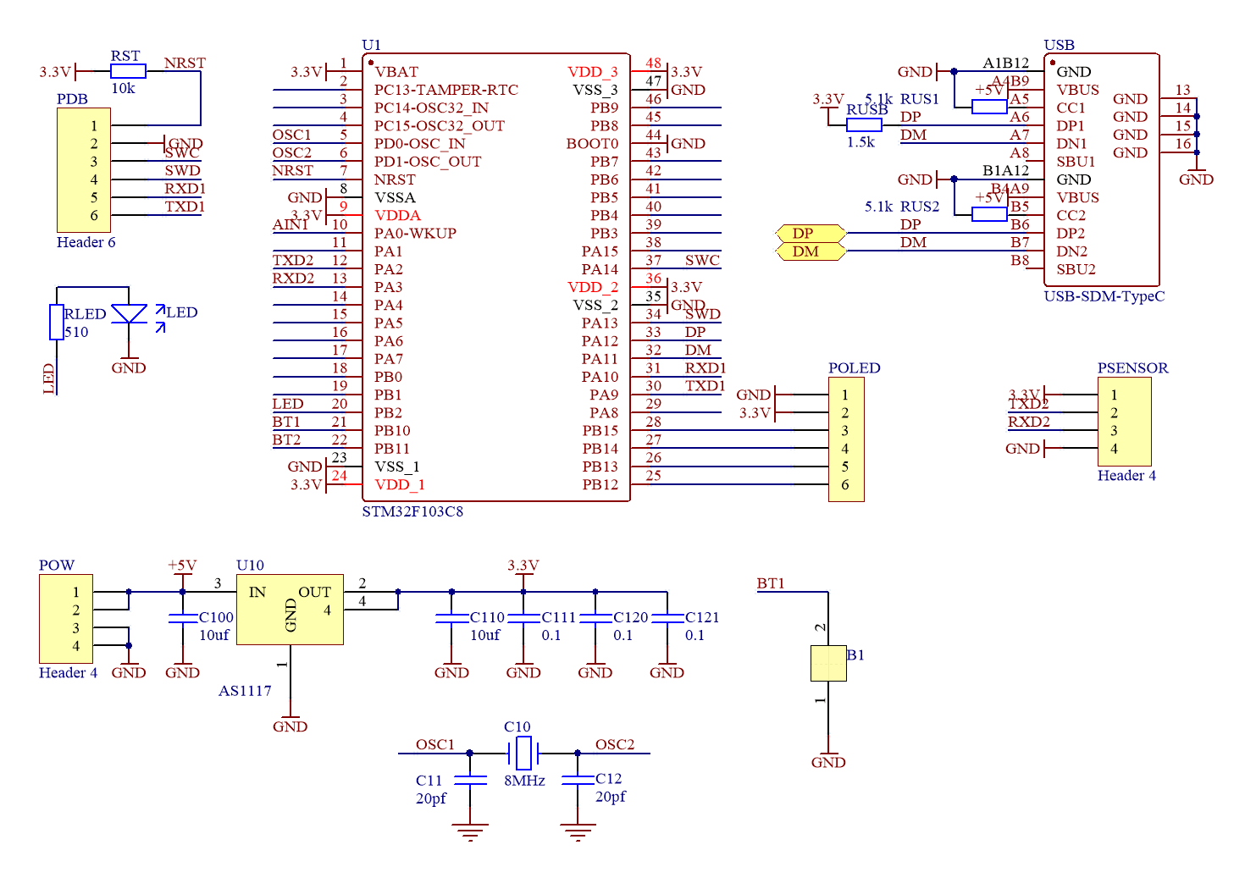Click the C110 capacitor symbol
Viewport: 1245px width, 878px height.
452,619
